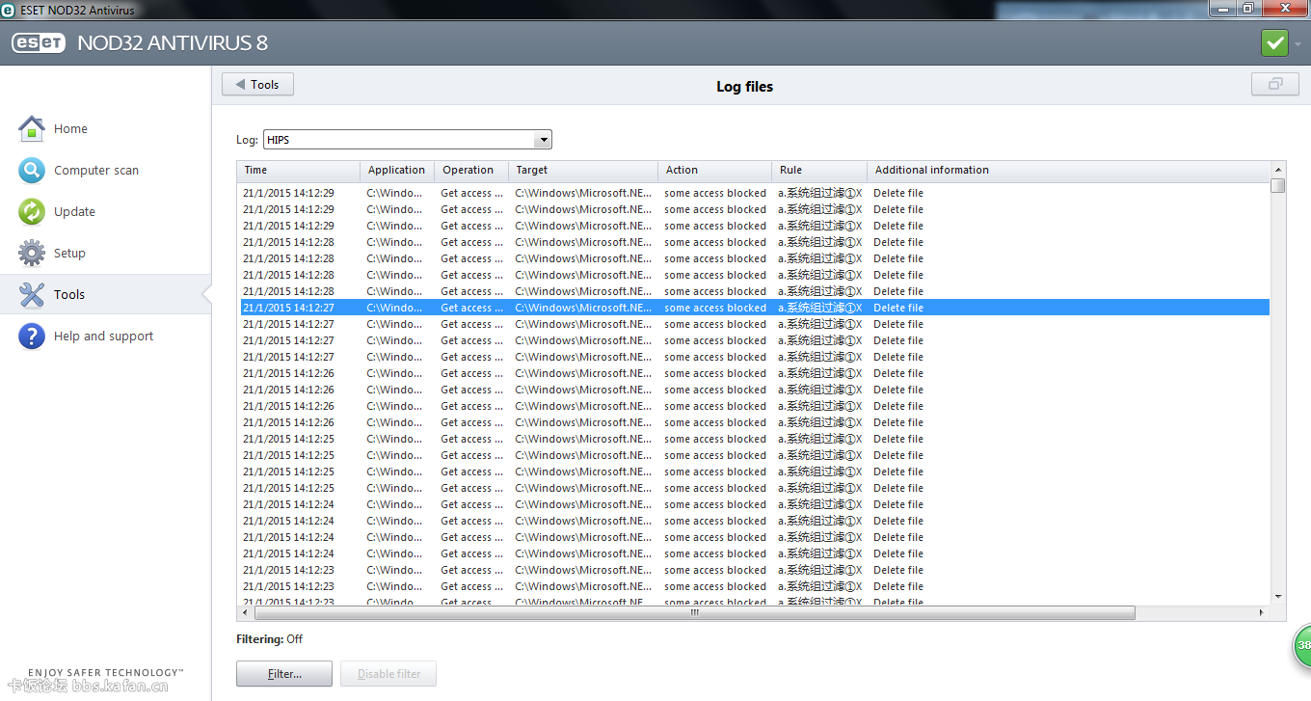Sort by the Time column
Screen dimensions: 1311x701
coord(299,170)
